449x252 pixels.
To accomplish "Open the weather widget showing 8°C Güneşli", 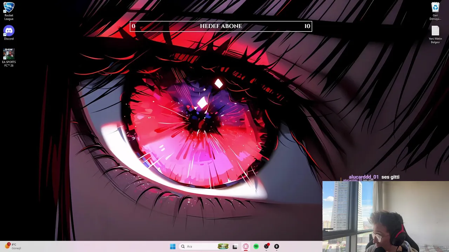I will point(13,246).
